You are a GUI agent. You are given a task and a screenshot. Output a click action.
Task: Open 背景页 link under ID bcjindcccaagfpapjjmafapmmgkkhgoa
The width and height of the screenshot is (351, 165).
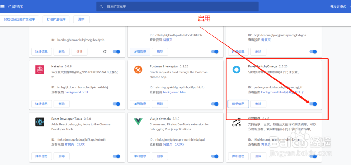[x=266, y=40]
